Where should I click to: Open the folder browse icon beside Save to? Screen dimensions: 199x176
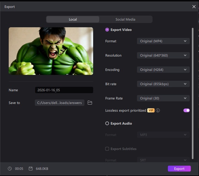tap(90, 103)
